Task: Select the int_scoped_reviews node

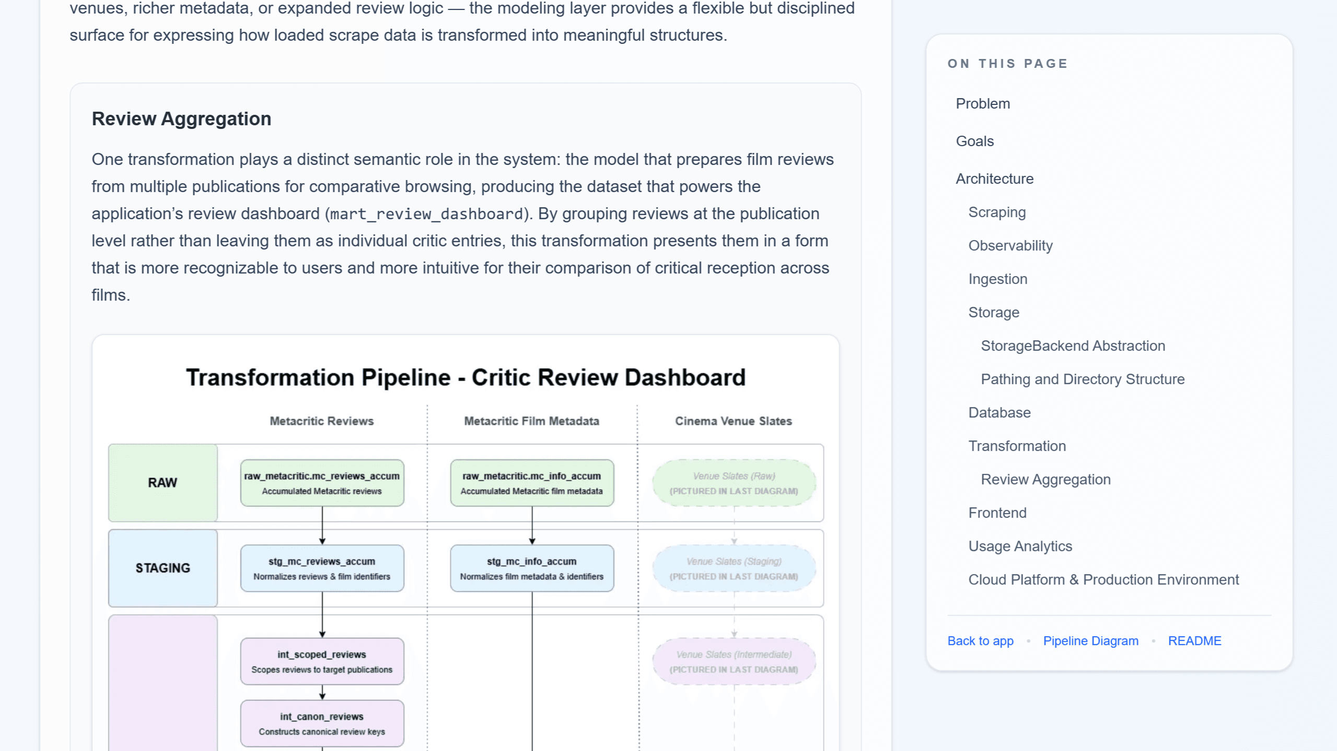Action: point(322,661)
